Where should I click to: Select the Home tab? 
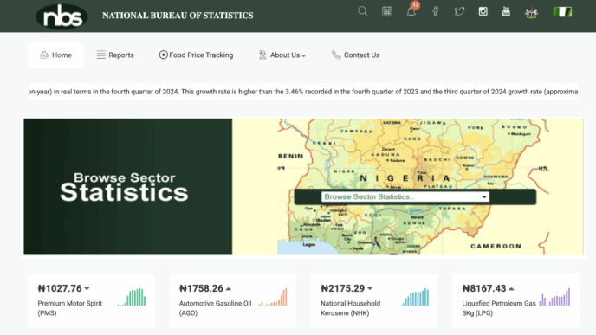(55, 55)
